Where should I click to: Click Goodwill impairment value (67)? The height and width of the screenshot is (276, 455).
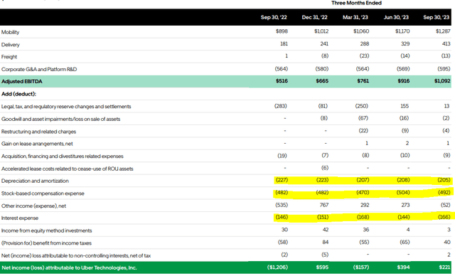click(363, 118)
